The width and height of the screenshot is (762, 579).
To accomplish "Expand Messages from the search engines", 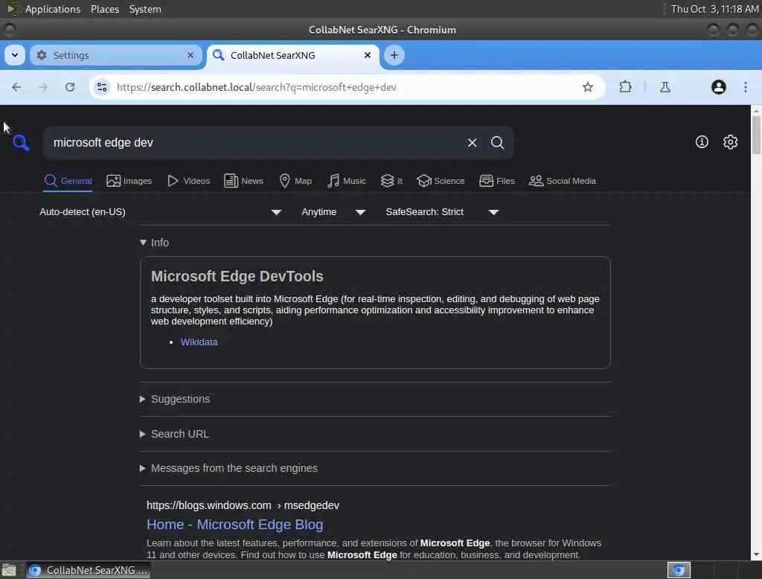I will pos(229,468).
